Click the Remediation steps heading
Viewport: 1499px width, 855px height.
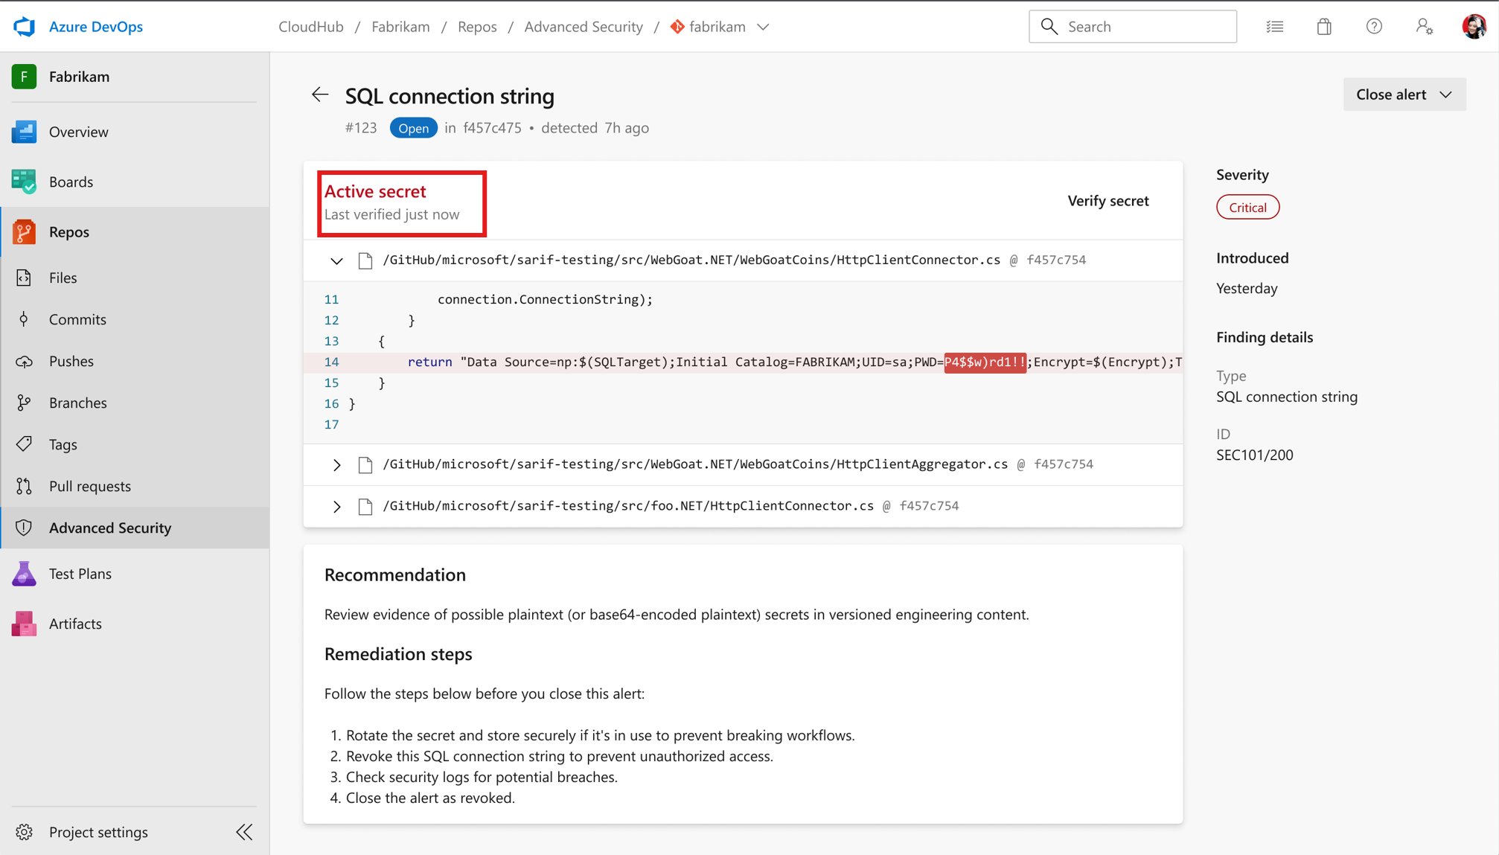[x=398, y=654]
